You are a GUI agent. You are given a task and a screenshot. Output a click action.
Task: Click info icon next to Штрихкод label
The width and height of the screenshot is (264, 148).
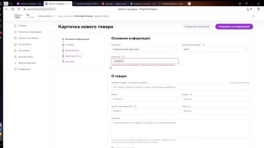point(123,57)
